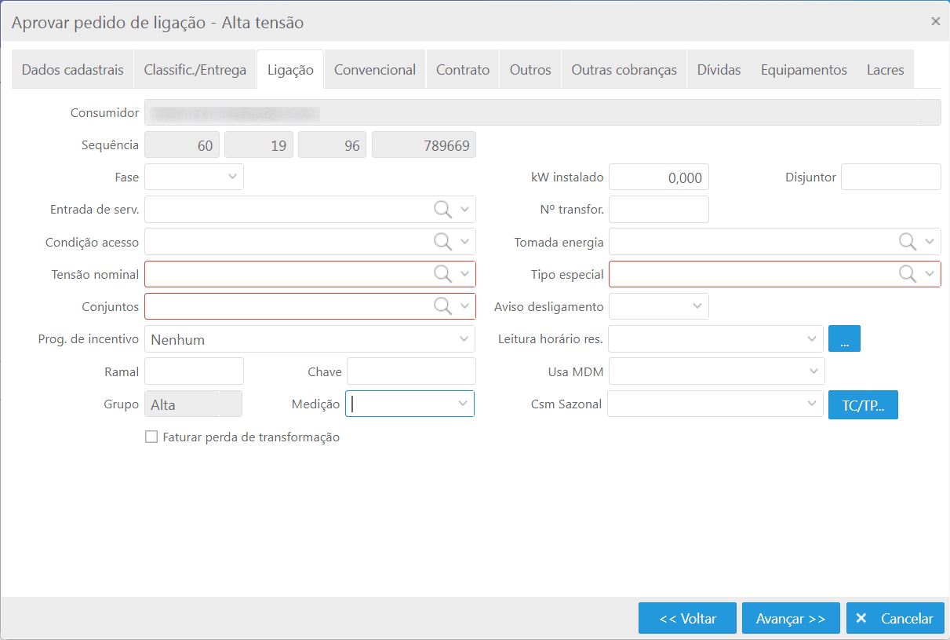This screenshot has height=640, width=950.
Task: Click the magnifier icon in Tensão nominal field
Action: click(443, 273)
